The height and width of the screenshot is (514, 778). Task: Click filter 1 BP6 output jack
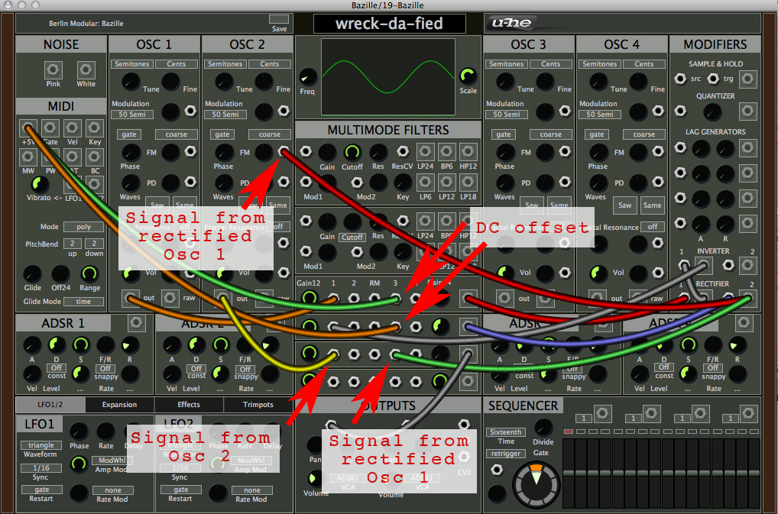tap(446, 152)
